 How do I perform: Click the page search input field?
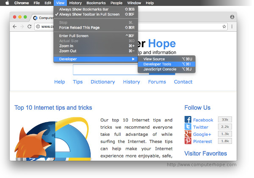click(x=111, y=70)
